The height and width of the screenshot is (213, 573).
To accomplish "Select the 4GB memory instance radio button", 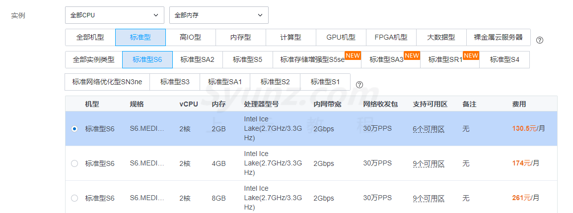I will coord(74,163).
